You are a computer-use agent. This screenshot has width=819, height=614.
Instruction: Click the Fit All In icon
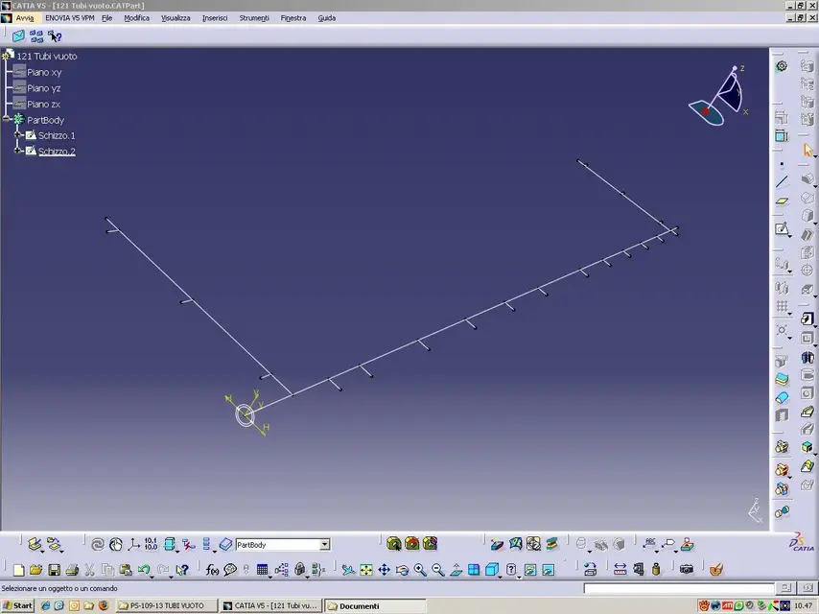(366, 570)
